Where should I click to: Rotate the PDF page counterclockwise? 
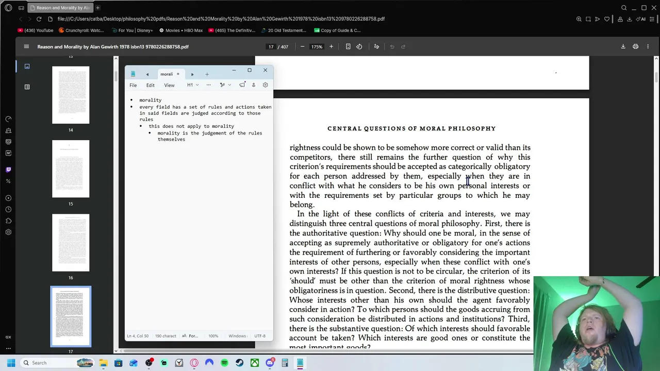359,46
